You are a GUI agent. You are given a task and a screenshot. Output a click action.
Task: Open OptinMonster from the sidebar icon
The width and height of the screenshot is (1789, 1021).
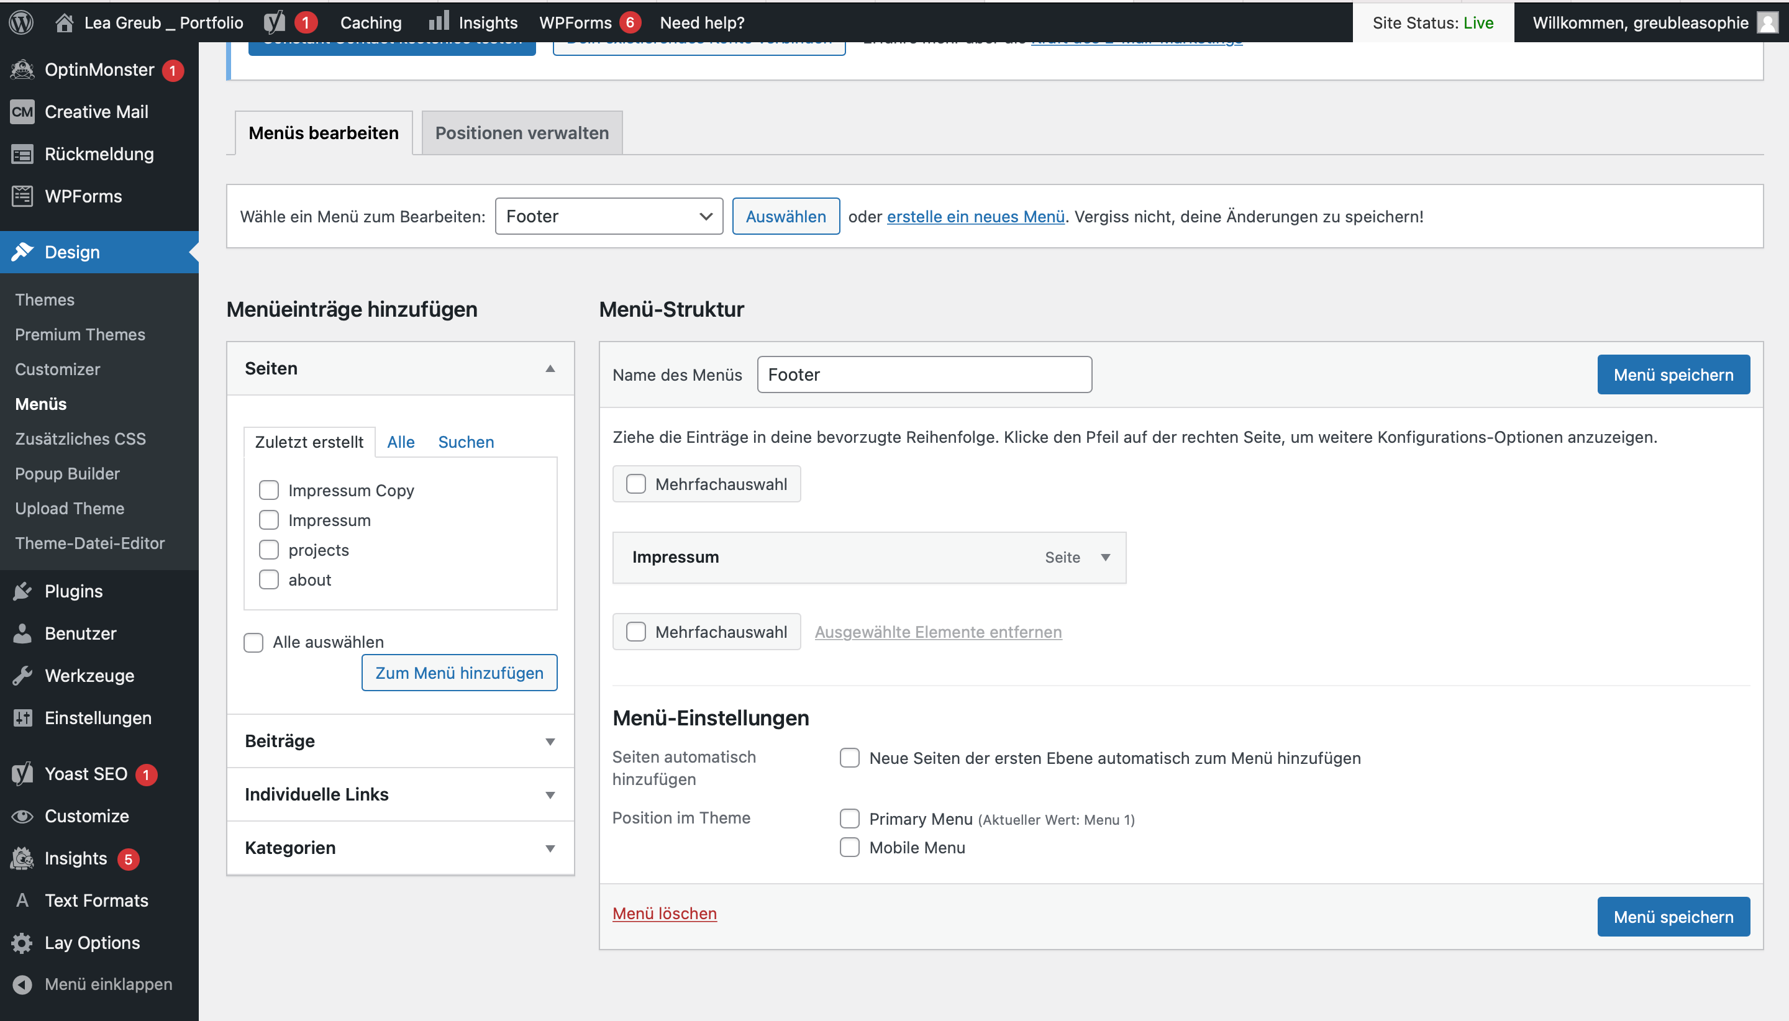[22, 70]
